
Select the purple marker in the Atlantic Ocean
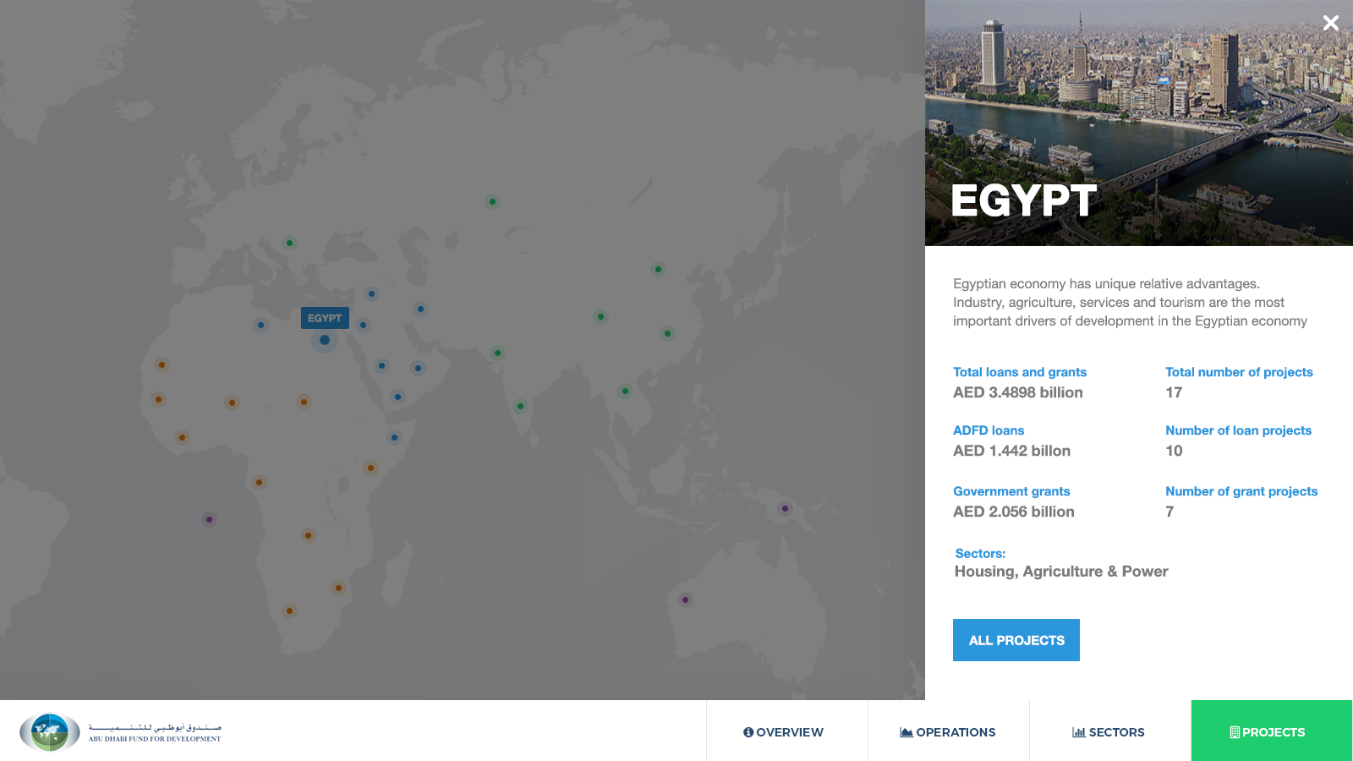pyautogui.click(x=209, y=519)
